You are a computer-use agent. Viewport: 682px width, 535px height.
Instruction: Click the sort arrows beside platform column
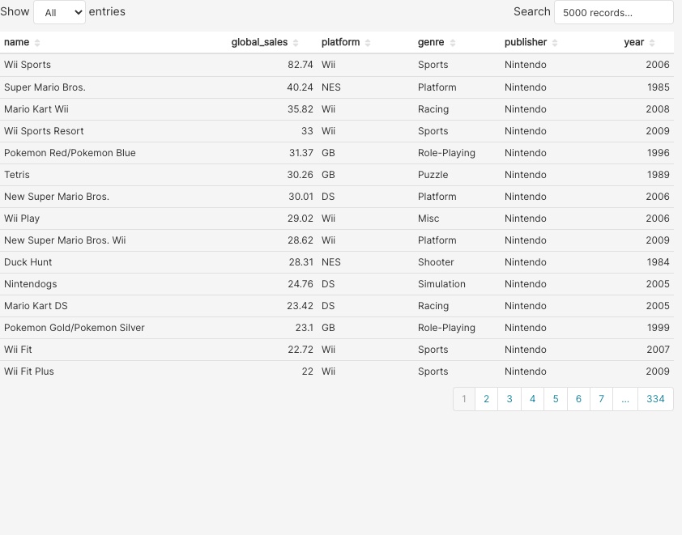tap(368, 43)
